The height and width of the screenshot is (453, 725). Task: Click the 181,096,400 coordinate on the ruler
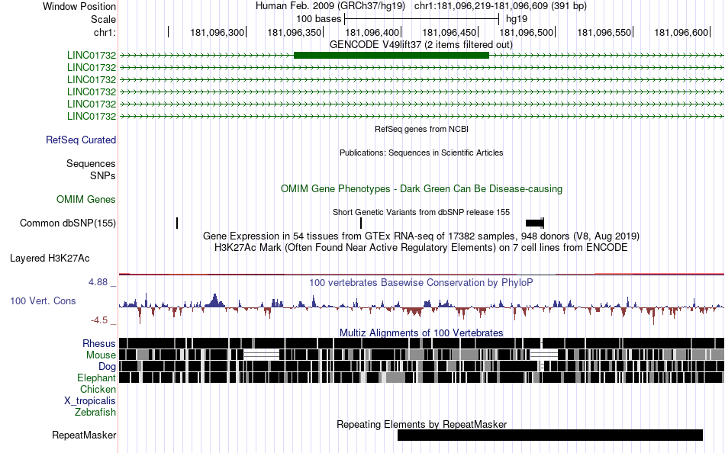tap(372, 33)
